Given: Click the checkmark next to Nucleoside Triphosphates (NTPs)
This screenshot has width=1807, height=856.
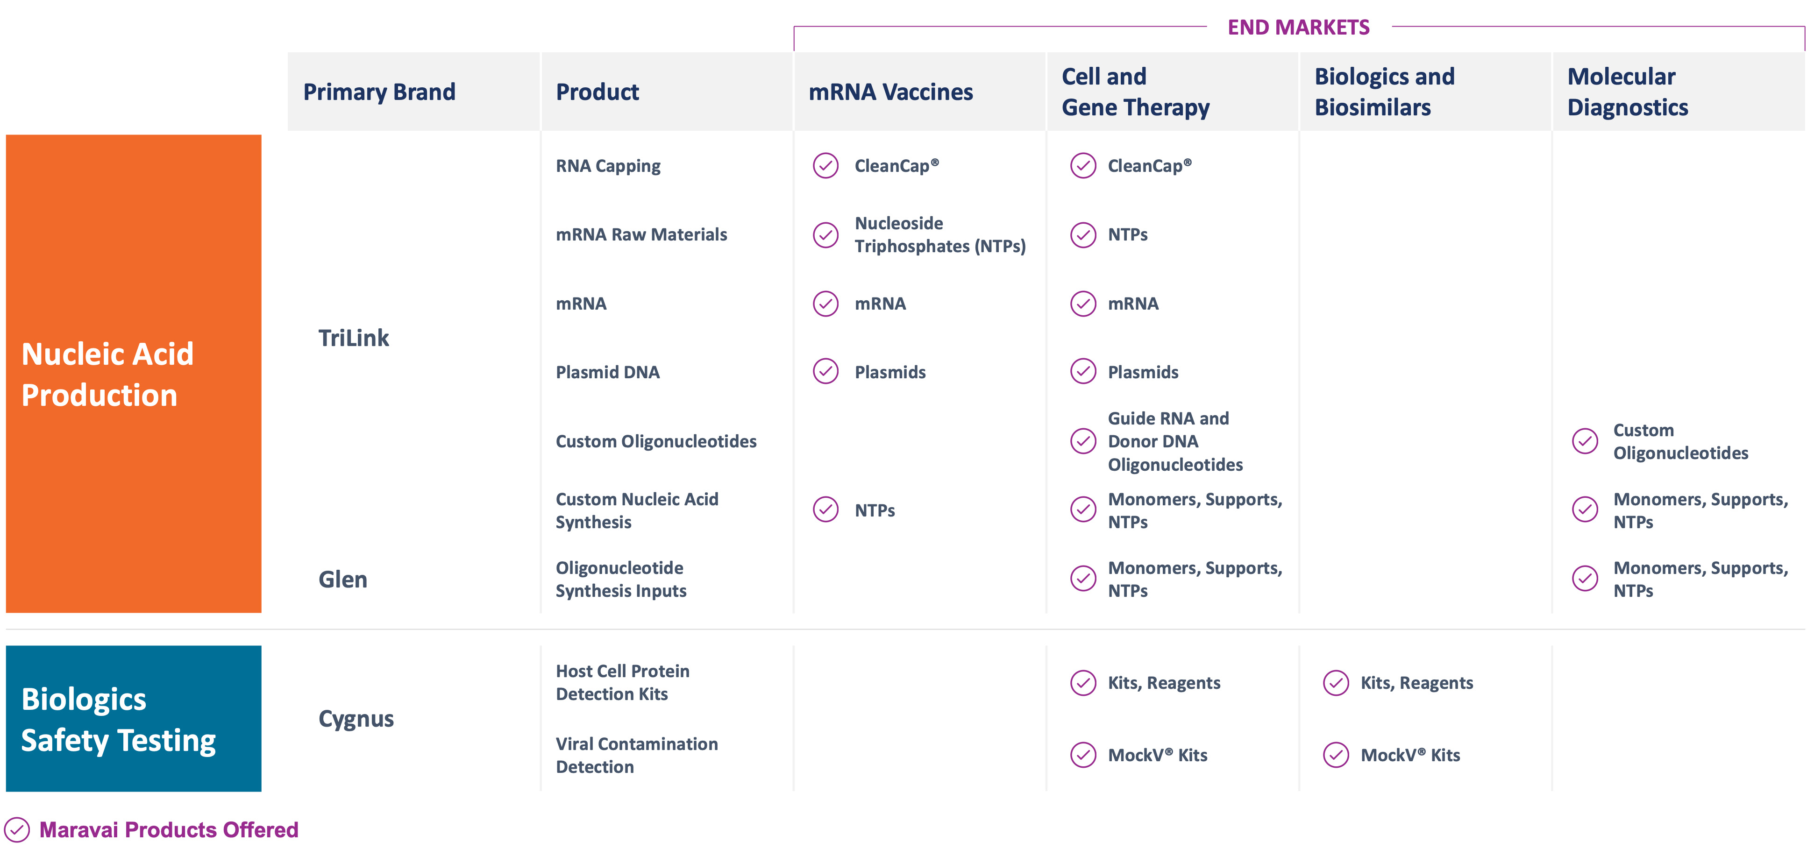Looking at the screenshot, I should click(x=825, y=235).
